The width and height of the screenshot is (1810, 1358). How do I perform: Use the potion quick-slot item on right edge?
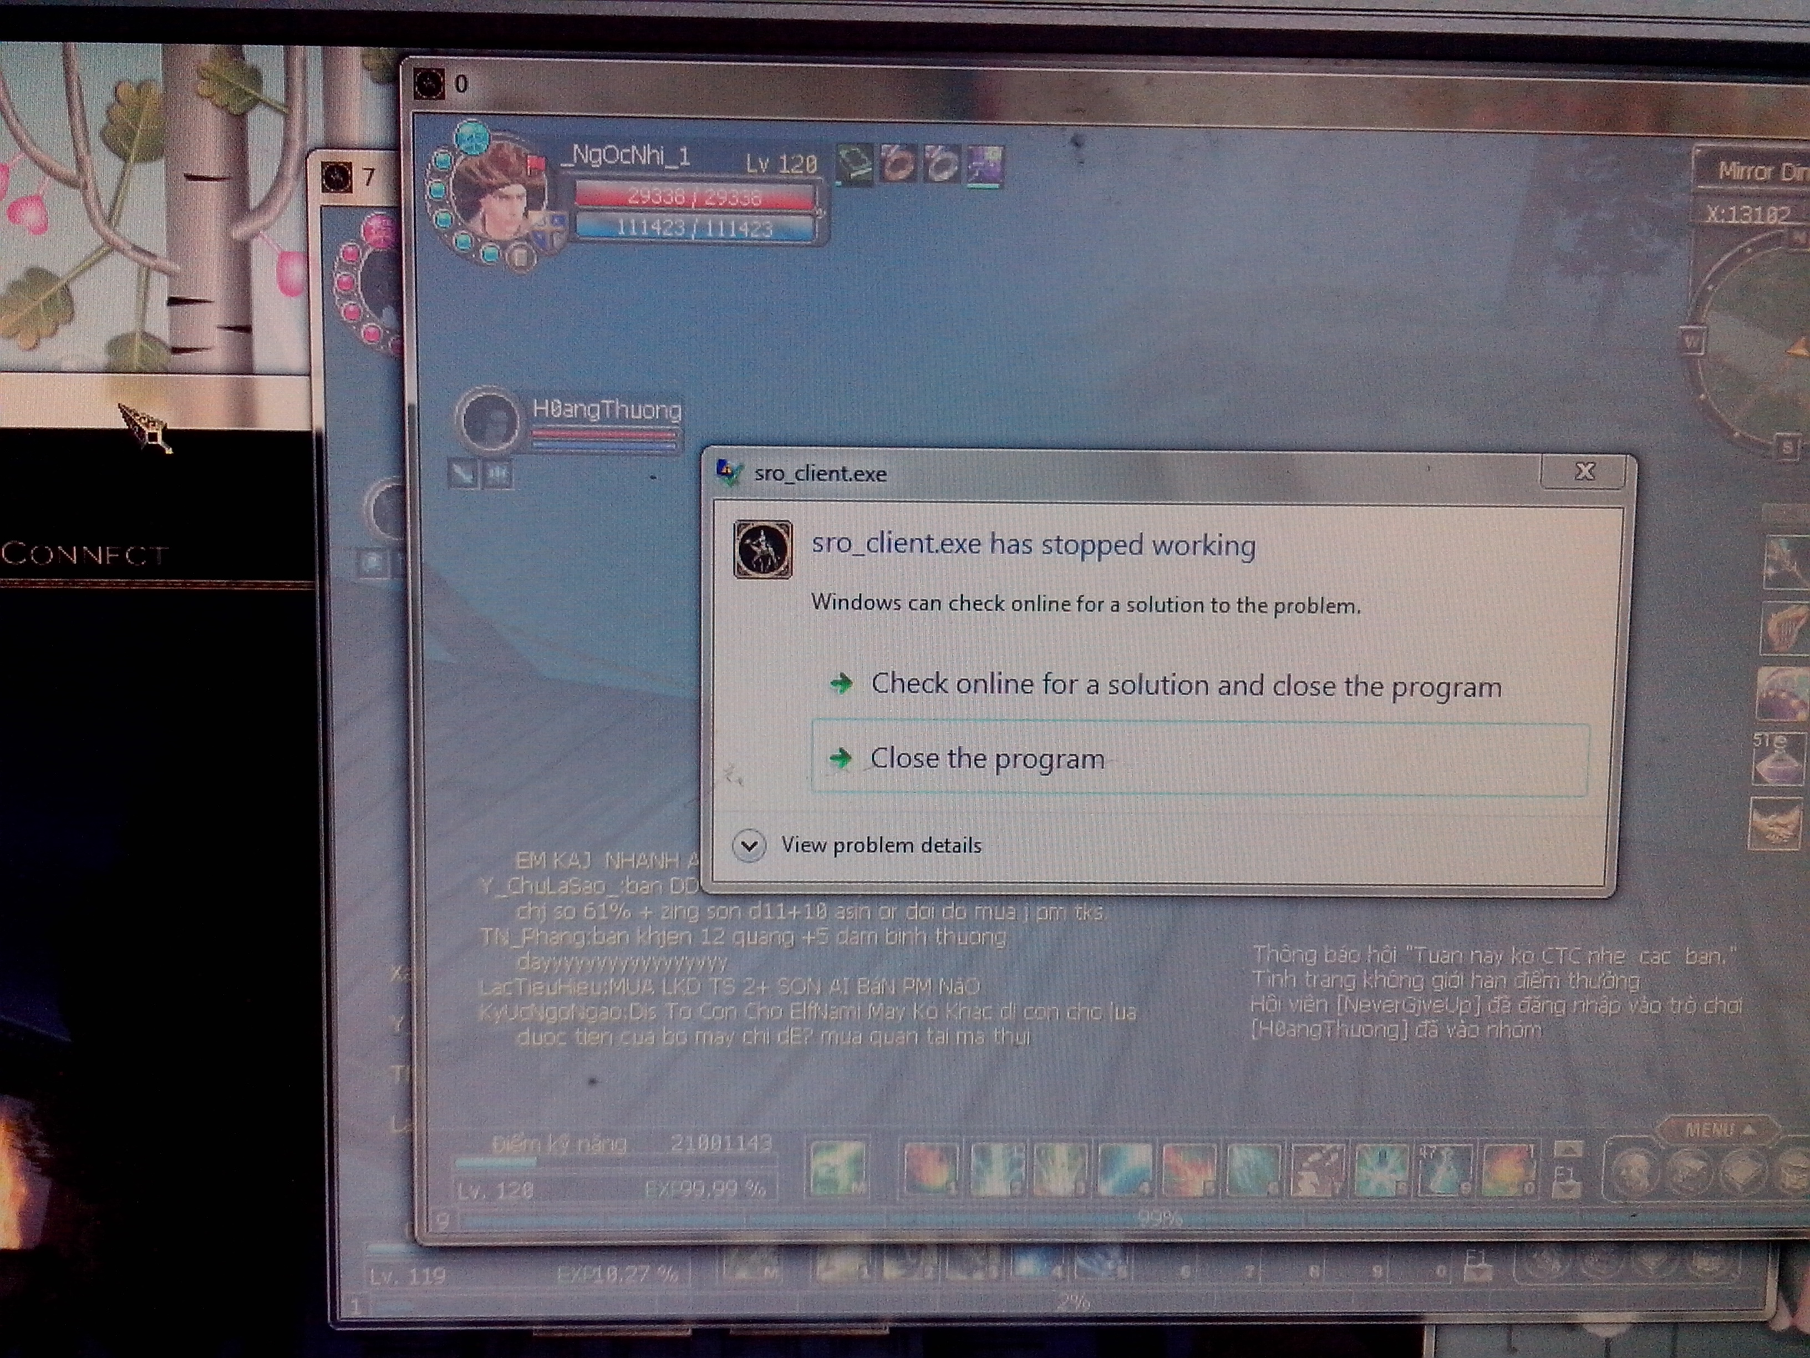[1777, 759]
